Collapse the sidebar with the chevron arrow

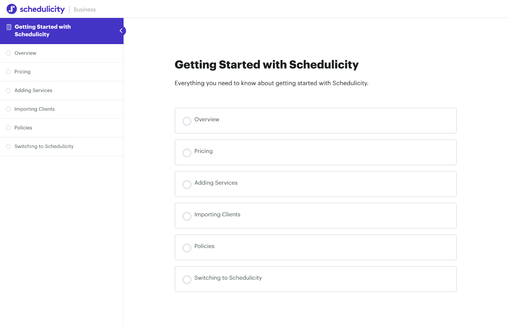(x=121, y=31)
